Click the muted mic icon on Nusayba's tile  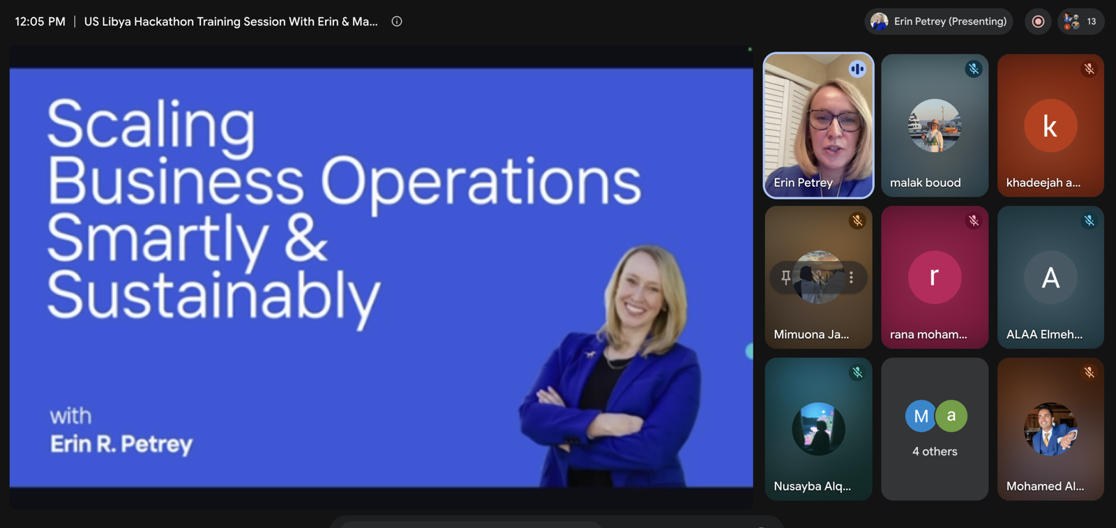tap(857, 372)
